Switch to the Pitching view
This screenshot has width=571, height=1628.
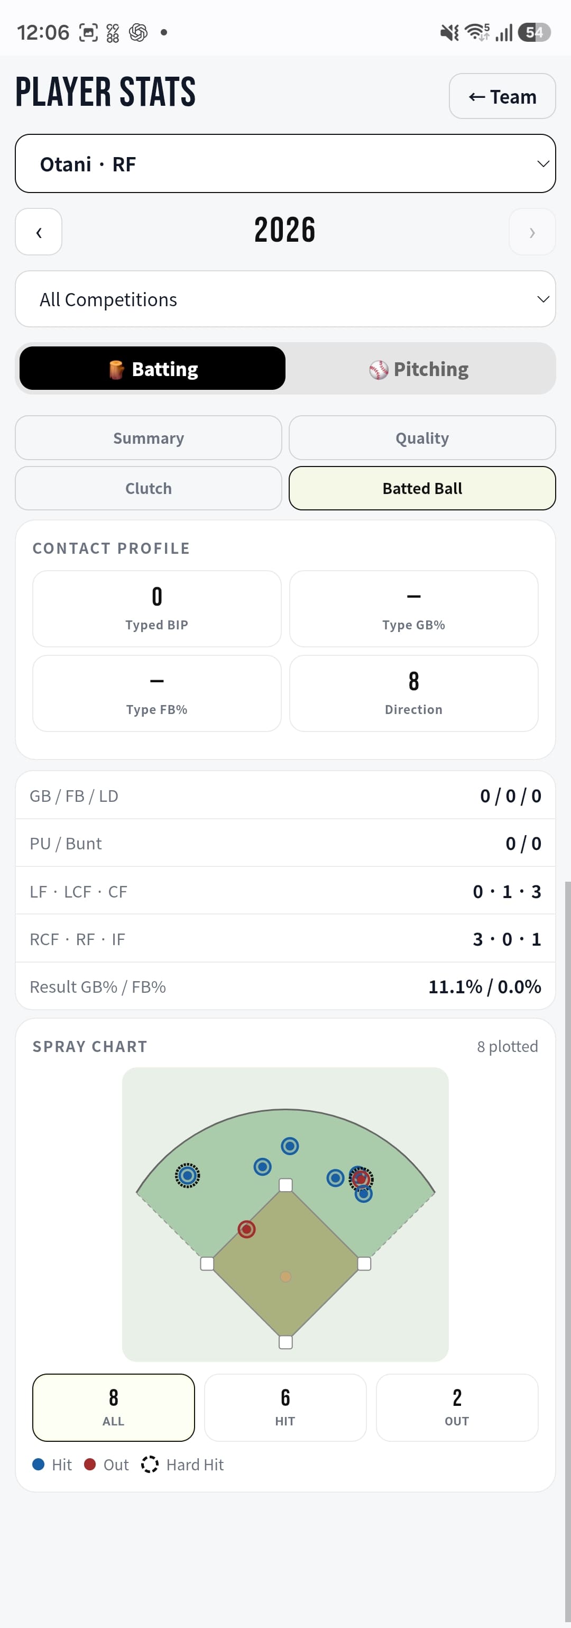point(420,369)
